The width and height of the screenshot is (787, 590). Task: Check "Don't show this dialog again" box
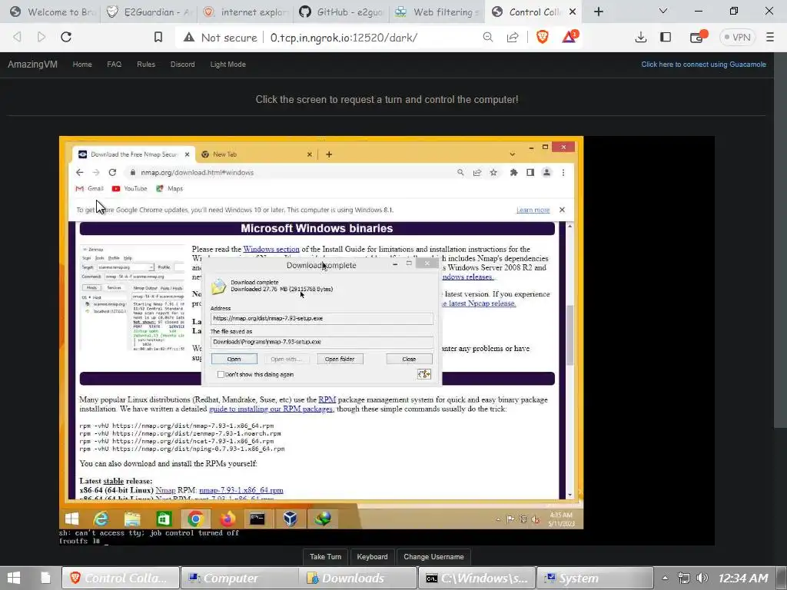point(221,374)
